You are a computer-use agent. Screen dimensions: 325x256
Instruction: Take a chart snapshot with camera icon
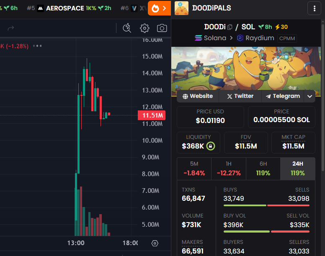tap(162, 28)
